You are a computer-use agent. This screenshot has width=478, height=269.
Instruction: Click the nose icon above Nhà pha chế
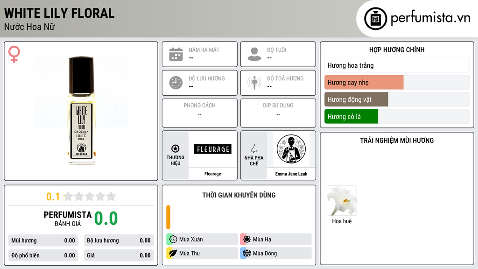253,149
